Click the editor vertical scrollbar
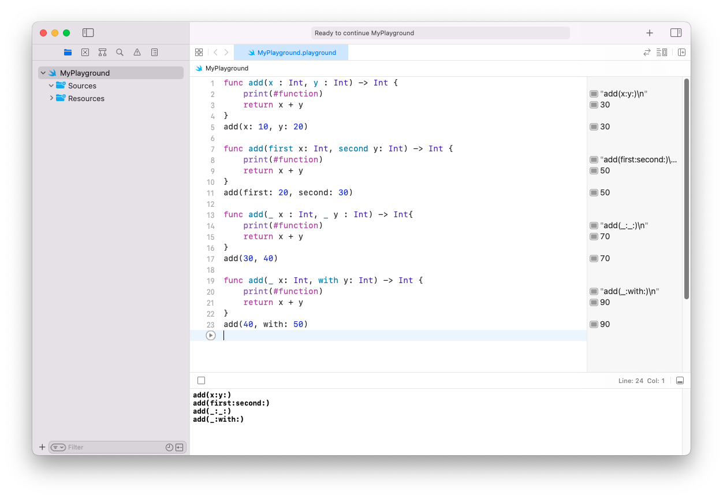 click(686, 189)
